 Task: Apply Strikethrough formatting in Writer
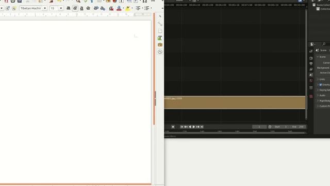pyautogui.click(x=88, y=8)
